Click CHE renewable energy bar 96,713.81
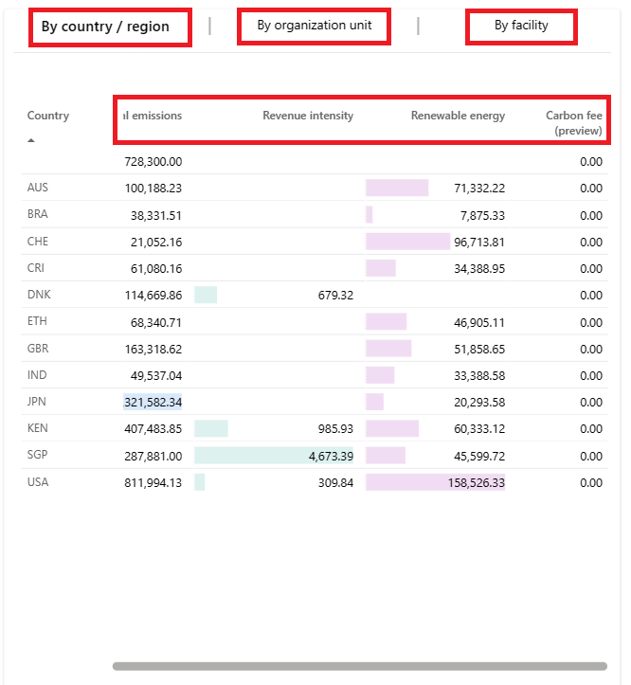 tap(408, 242)
